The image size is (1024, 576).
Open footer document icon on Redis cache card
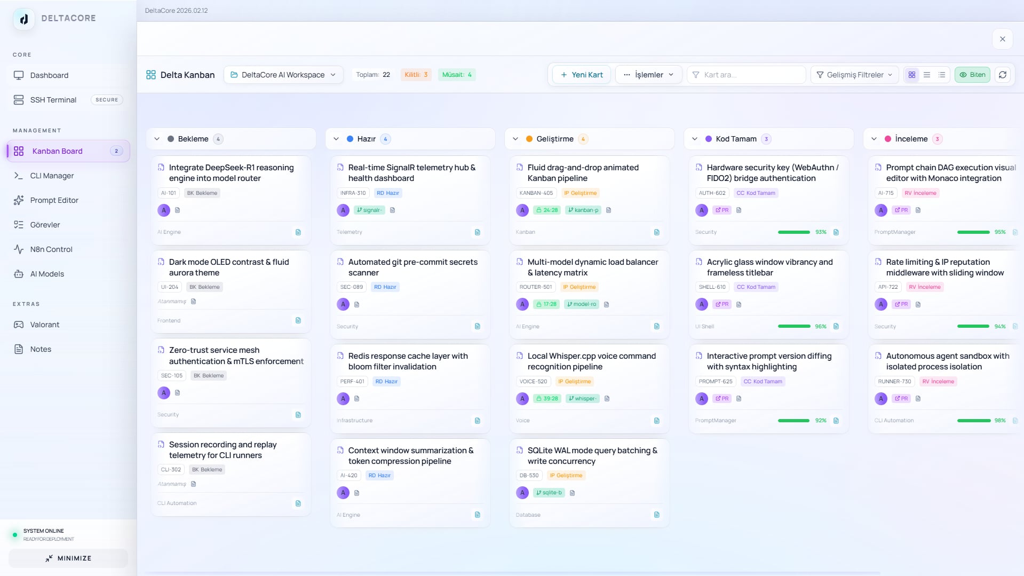click(478, 421)
